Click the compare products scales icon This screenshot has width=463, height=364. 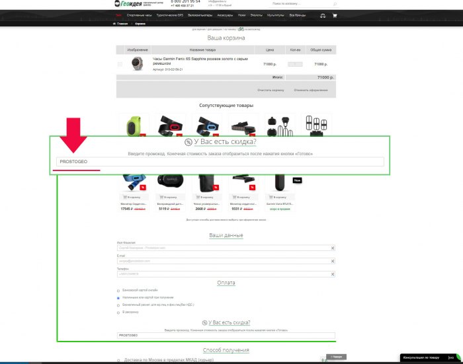click(x=323, y=15)
